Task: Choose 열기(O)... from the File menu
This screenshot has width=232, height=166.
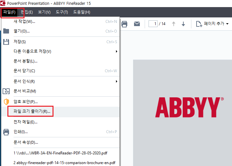Action: point(60,31)
